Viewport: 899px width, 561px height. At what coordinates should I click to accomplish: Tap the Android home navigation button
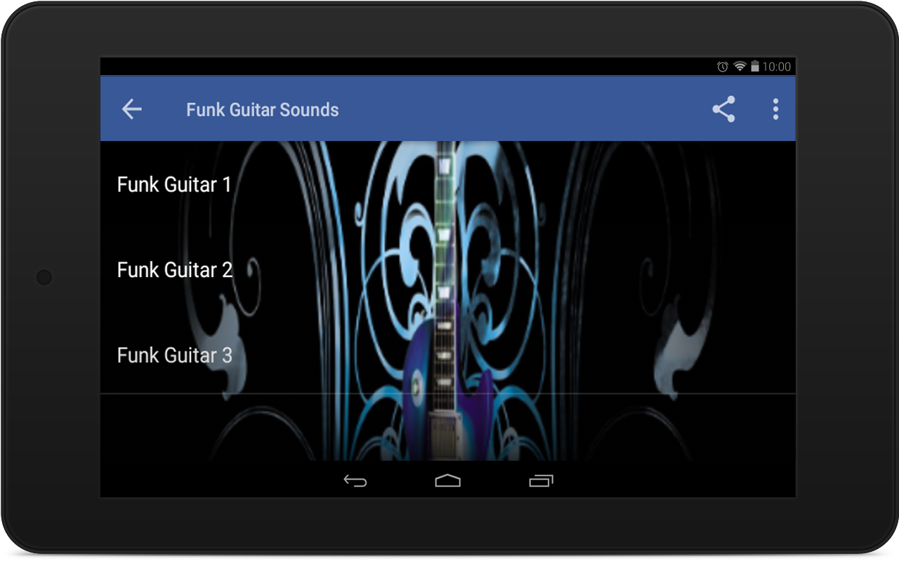(447, 480)
